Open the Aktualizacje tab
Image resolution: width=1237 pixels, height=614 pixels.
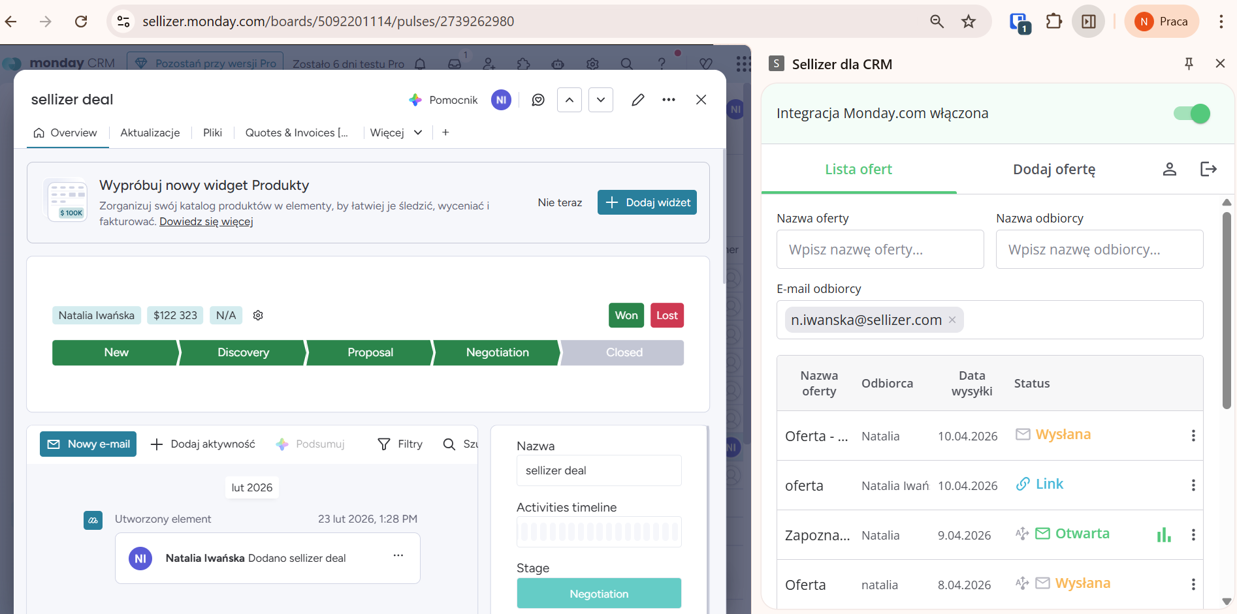(x=150, y=133)
